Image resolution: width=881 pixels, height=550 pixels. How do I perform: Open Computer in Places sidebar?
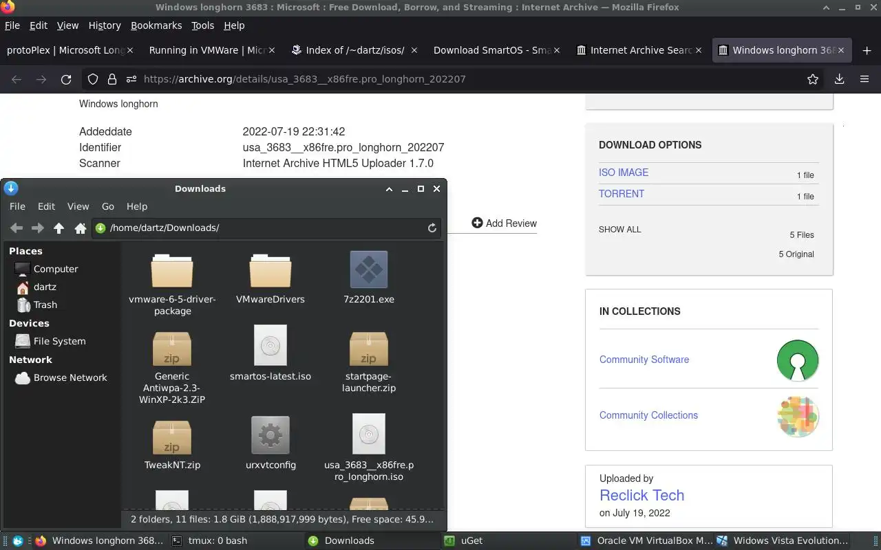(x=56, y=269)
